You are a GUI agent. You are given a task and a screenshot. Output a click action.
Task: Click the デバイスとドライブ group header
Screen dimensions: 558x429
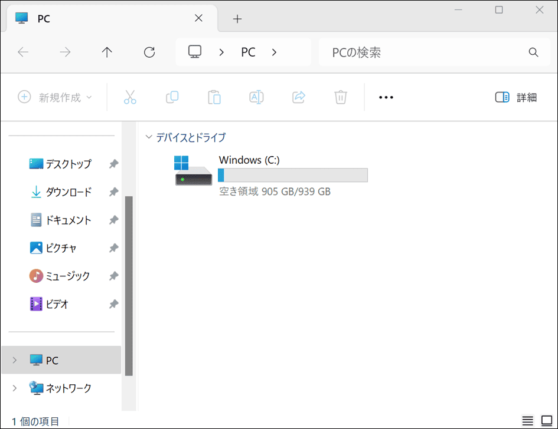click(x=191, y=137)
